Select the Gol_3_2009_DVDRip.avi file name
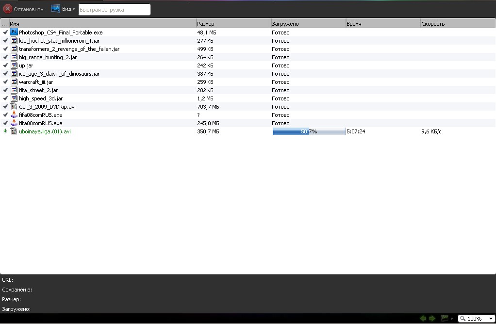 (x=47, y=107)
